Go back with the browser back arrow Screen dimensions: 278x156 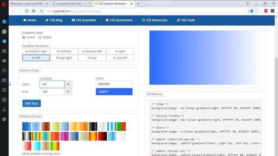[13, 11]
